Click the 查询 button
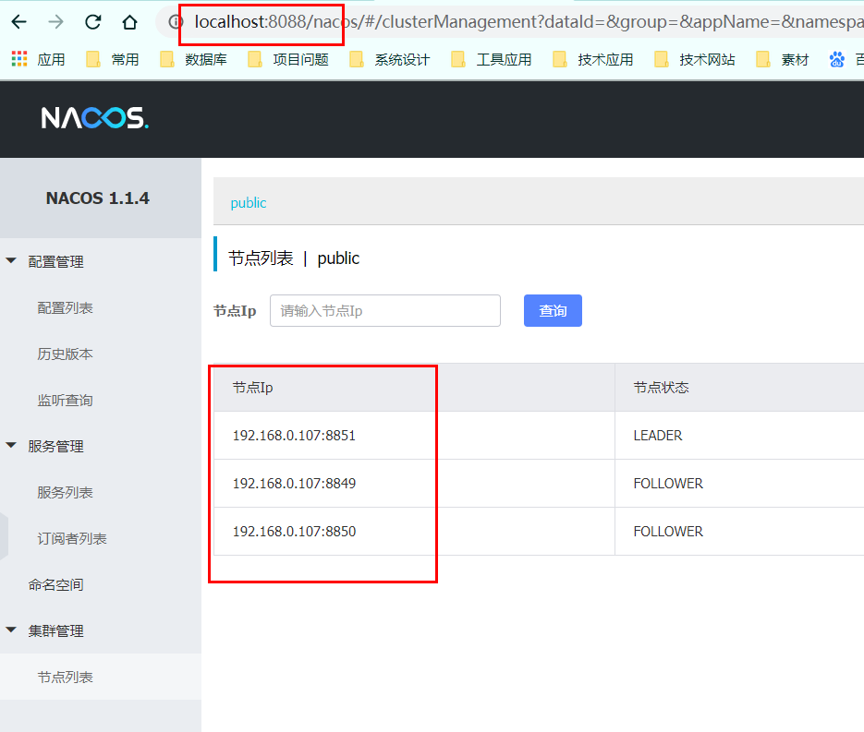The height and width of the screenshot is (732, 864). coord(553,310)
